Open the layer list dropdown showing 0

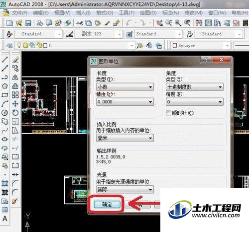[x=74, y=45]
